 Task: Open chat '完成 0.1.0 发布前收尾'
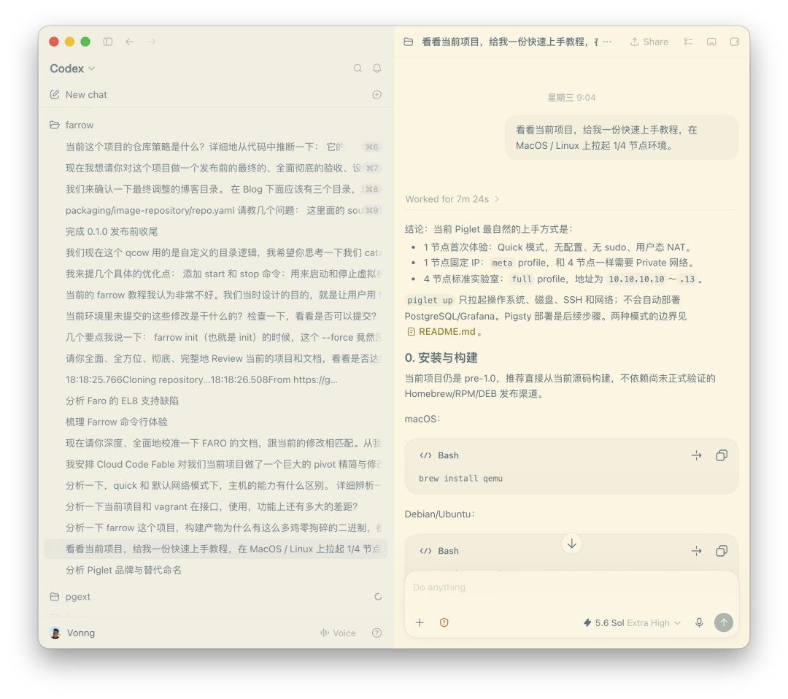(112, 231)
